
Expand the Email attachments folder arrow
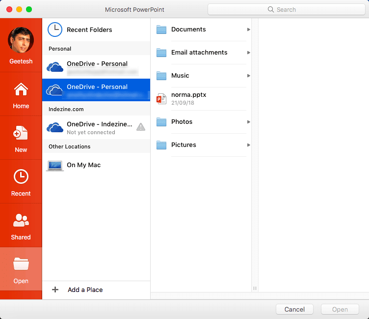249,53
